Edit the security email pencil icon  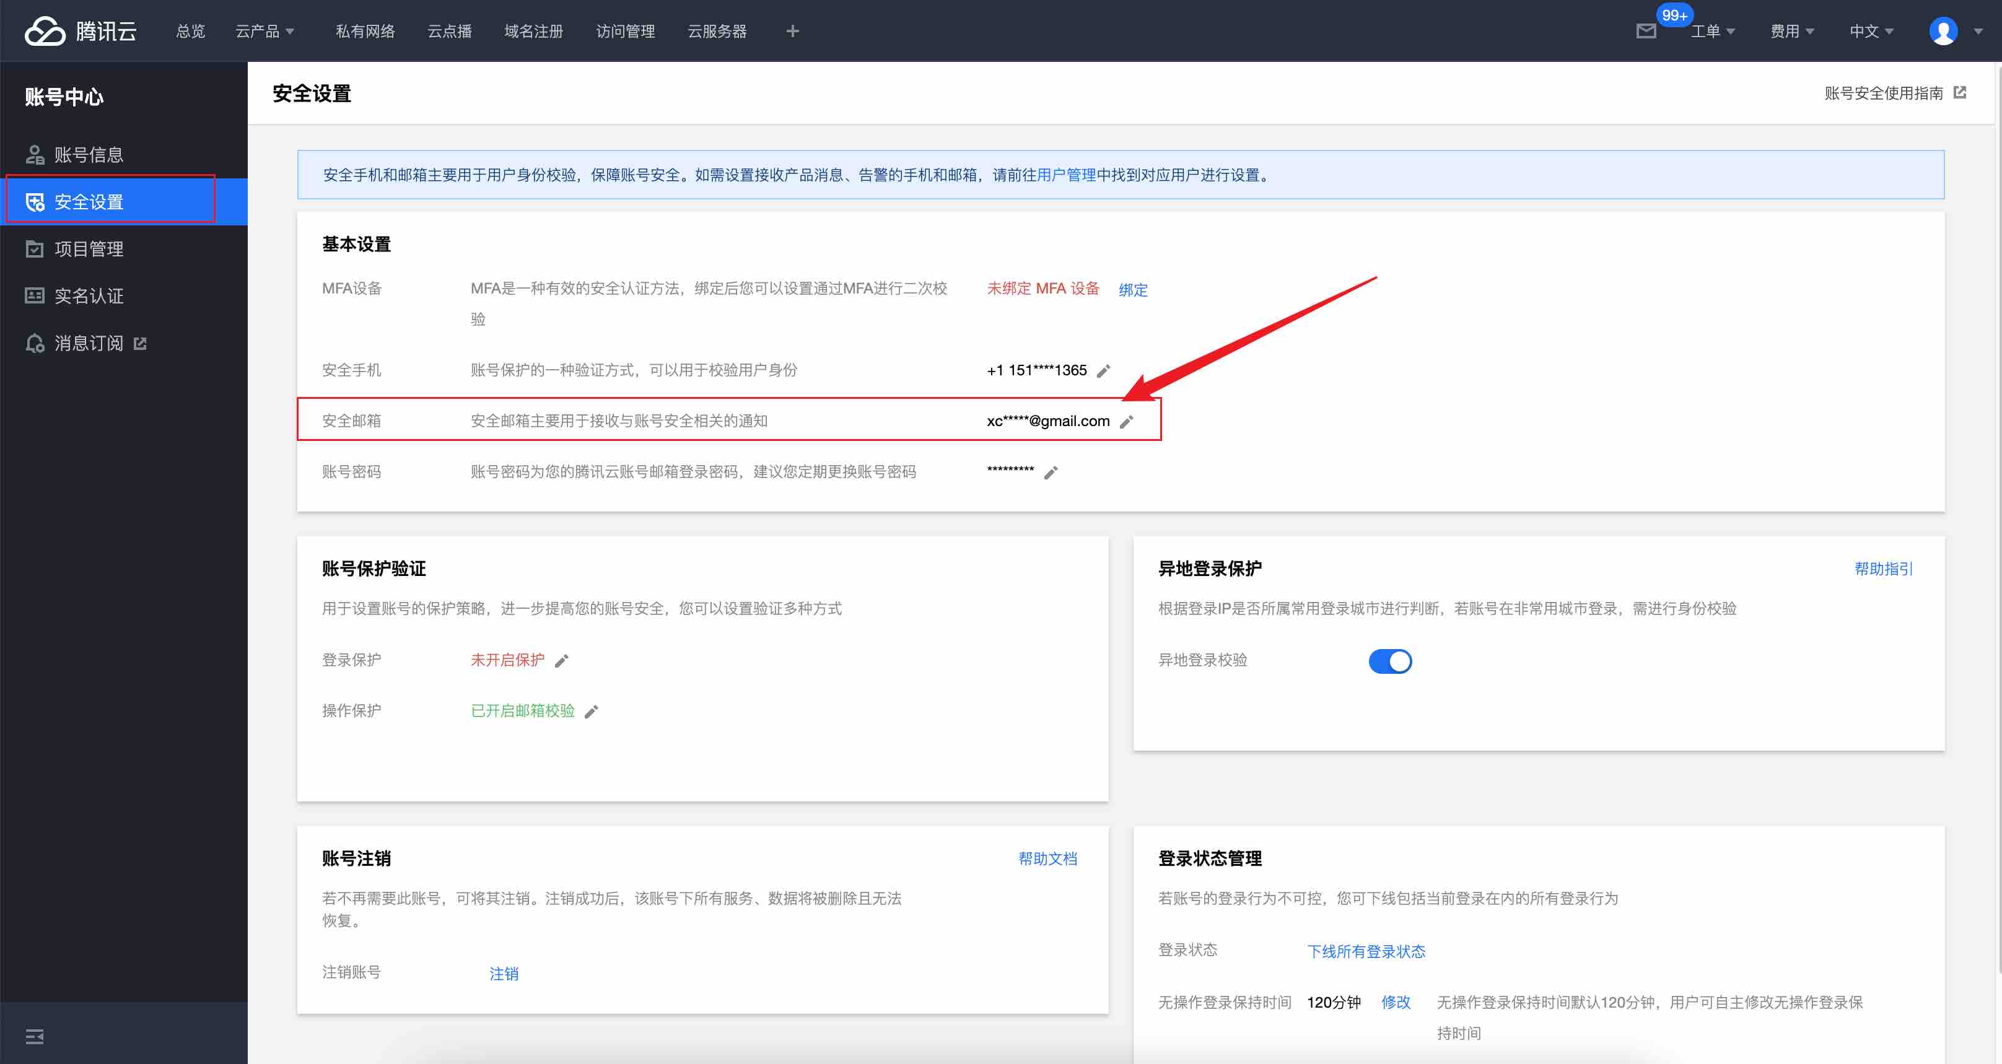click(x=1126, y=421)
